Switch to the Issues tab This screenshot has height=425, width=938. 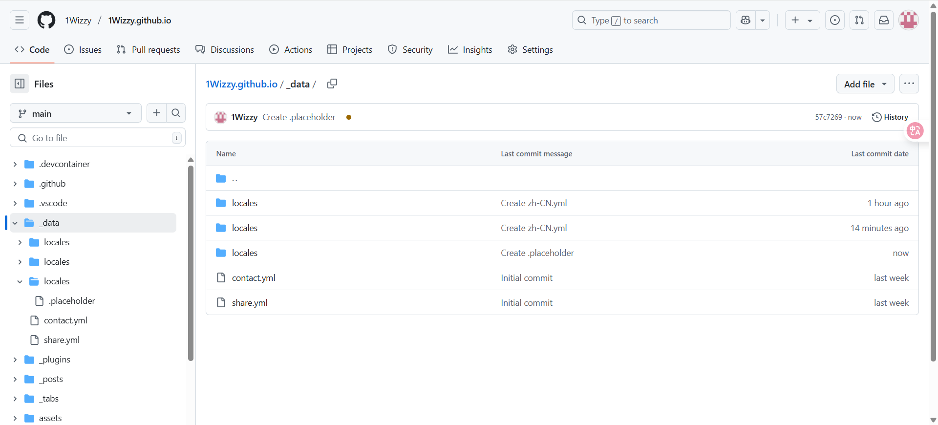83,50
